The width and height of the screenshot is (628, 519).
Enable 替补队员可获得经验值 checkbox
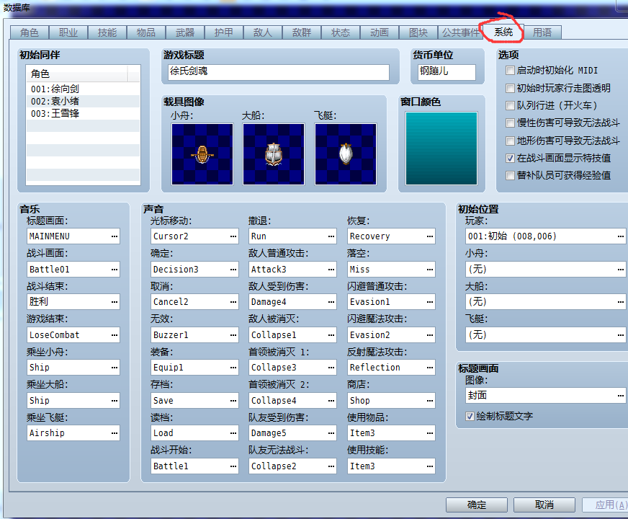tap(510, 175)
